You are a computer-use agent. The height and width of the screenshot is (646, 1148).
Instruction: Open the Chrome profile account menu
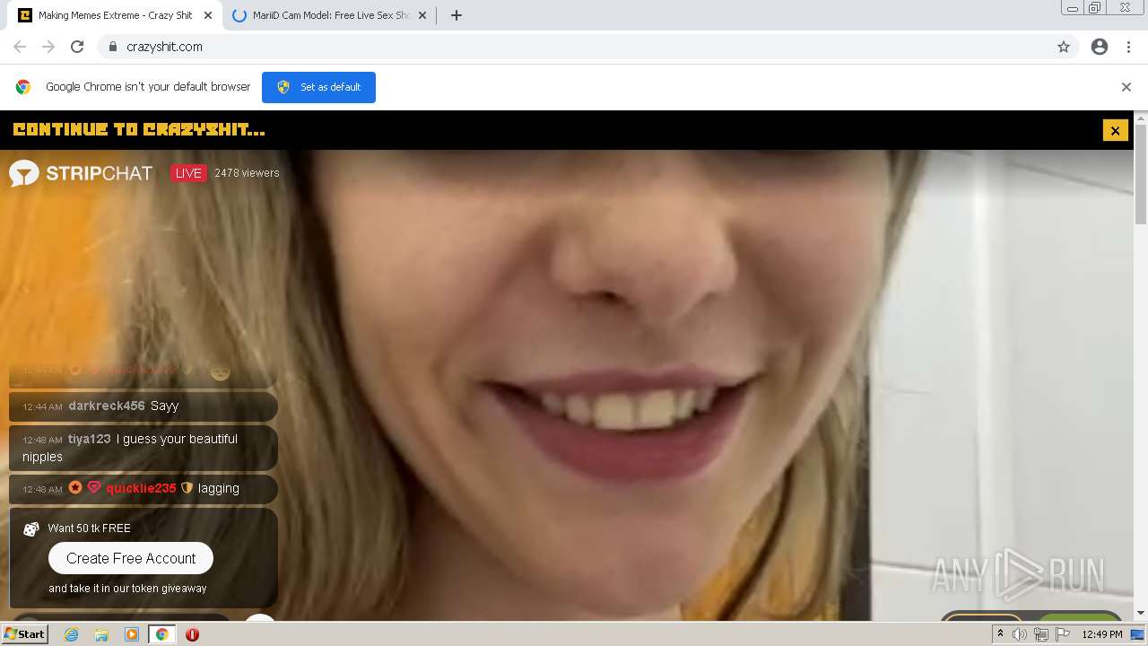pos(1100,47)
